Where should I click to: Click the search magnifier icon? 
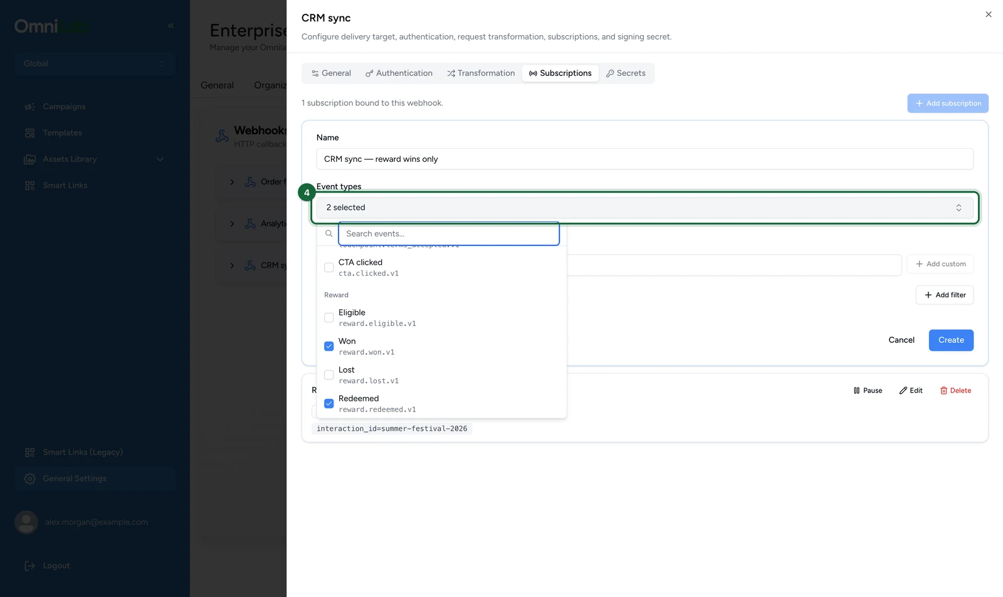click(x=328, y=234)
